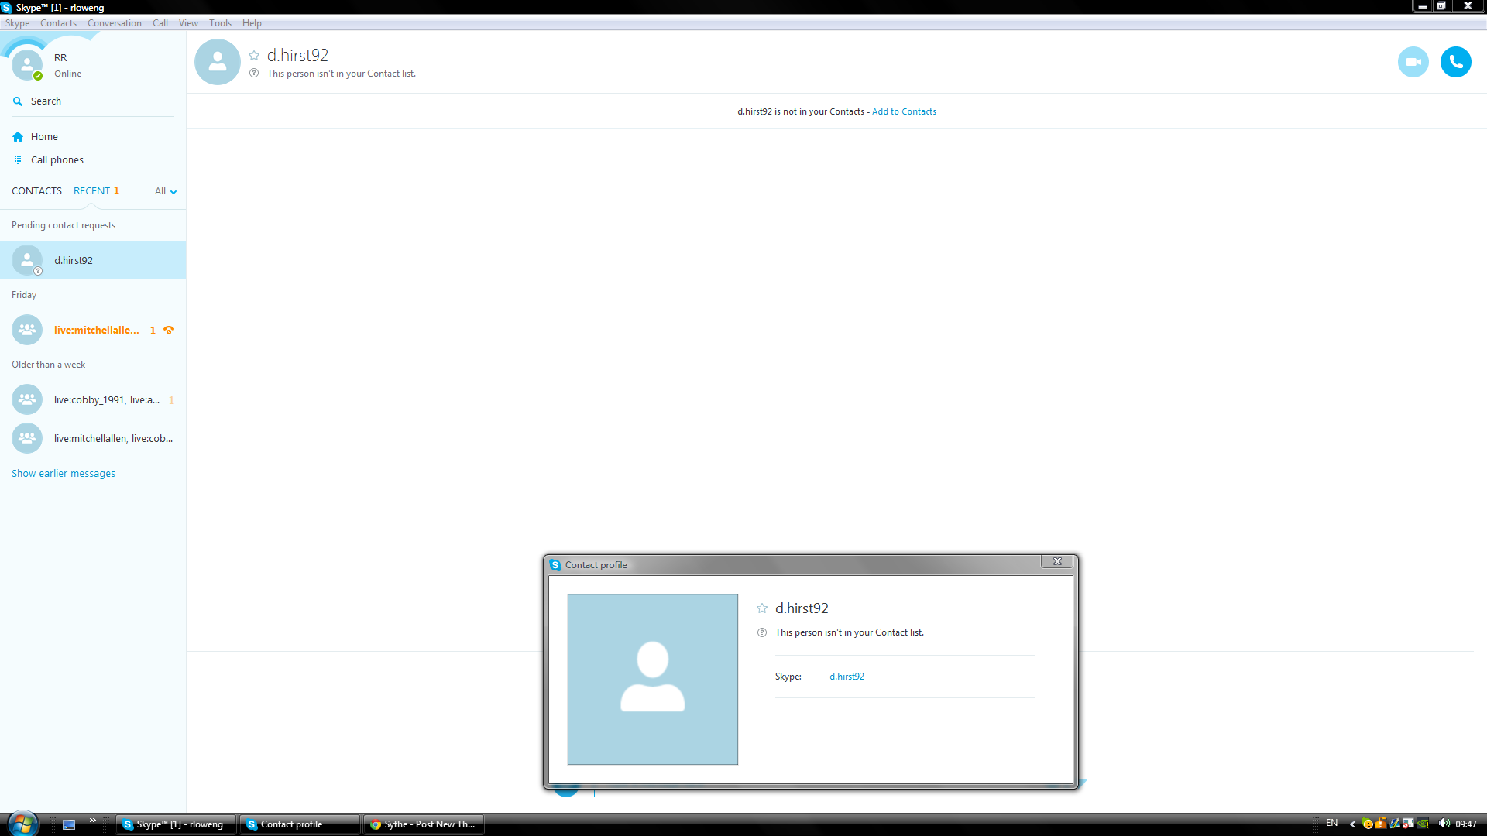Screen dimensions: 1487x836
Task: Toggle the favorite star in Contact profile
Action: [x=762, y=608]
